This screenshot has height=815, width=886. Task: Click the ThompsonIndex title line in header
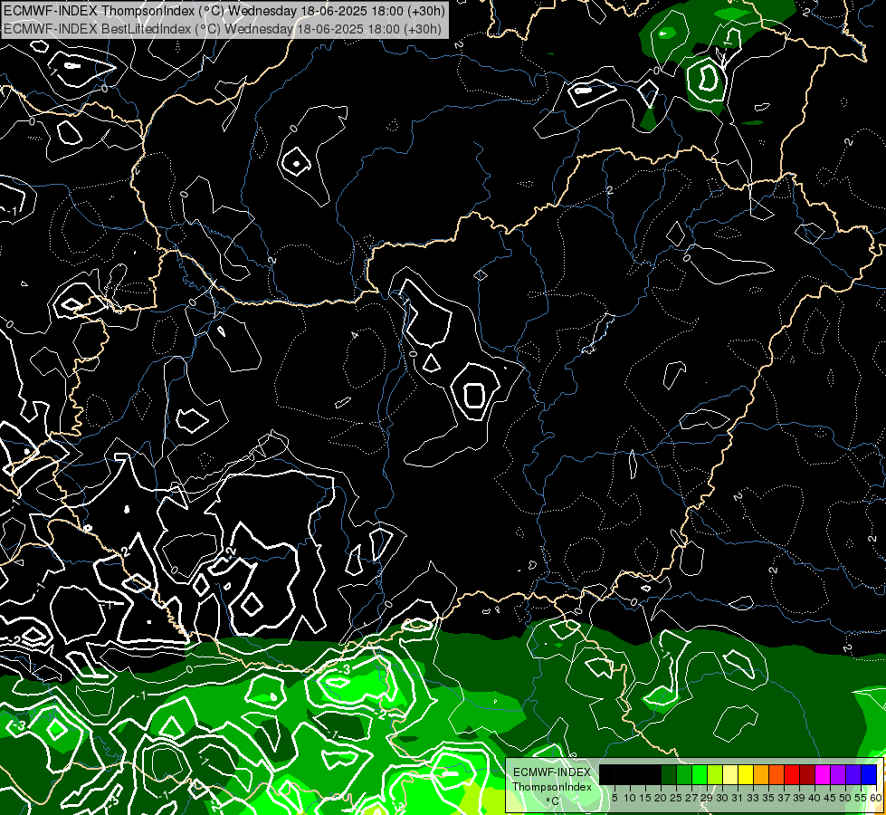click(x=224, y=11)
